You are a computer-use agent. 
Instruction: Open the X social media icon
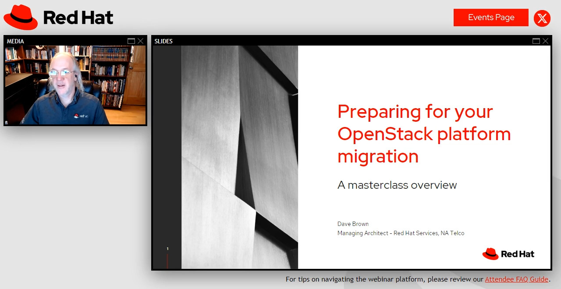pyautogui.click(x=542, y=18)
